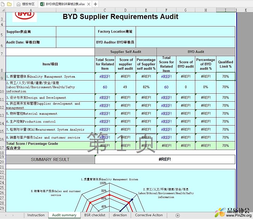
Task: Open the Instruction sheet tab
Action: (x=36, y=215)
